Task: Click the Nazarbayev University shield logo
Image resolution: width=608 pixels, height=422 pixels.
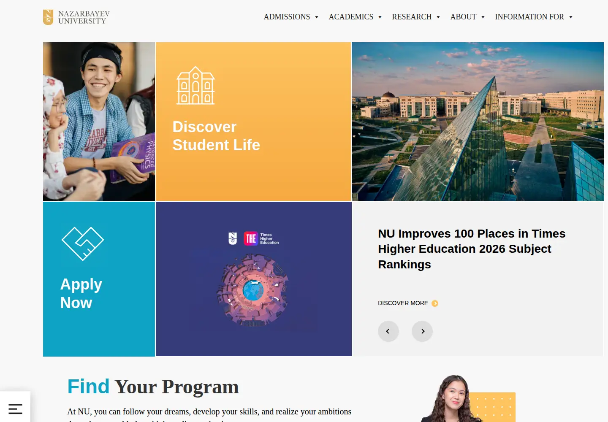Action: pos(48,17)
